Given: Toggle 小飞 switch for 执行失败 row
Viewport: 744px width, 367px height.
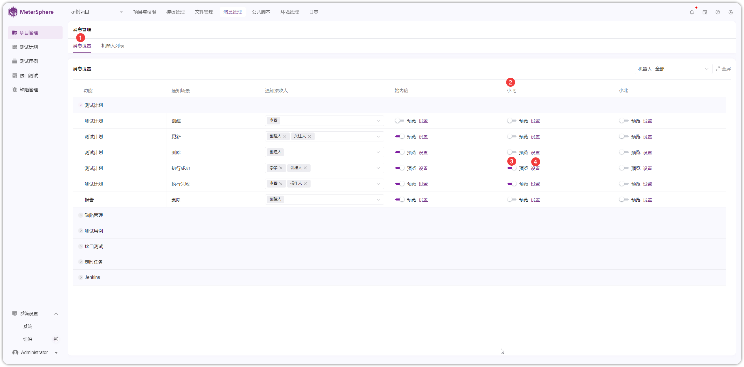Looking at the screenshot, I should (512, 184).
